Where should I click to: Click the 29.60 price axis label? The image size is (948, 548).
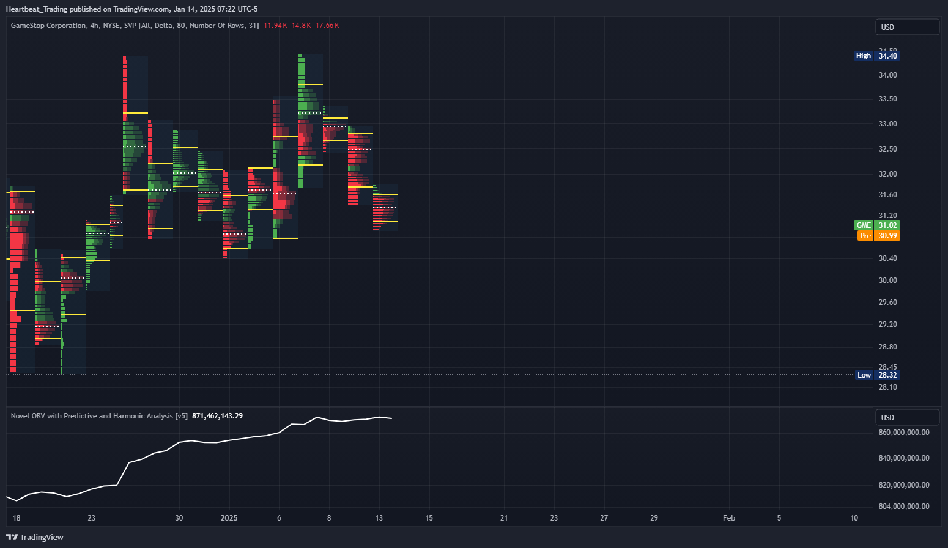coord(888,302)
